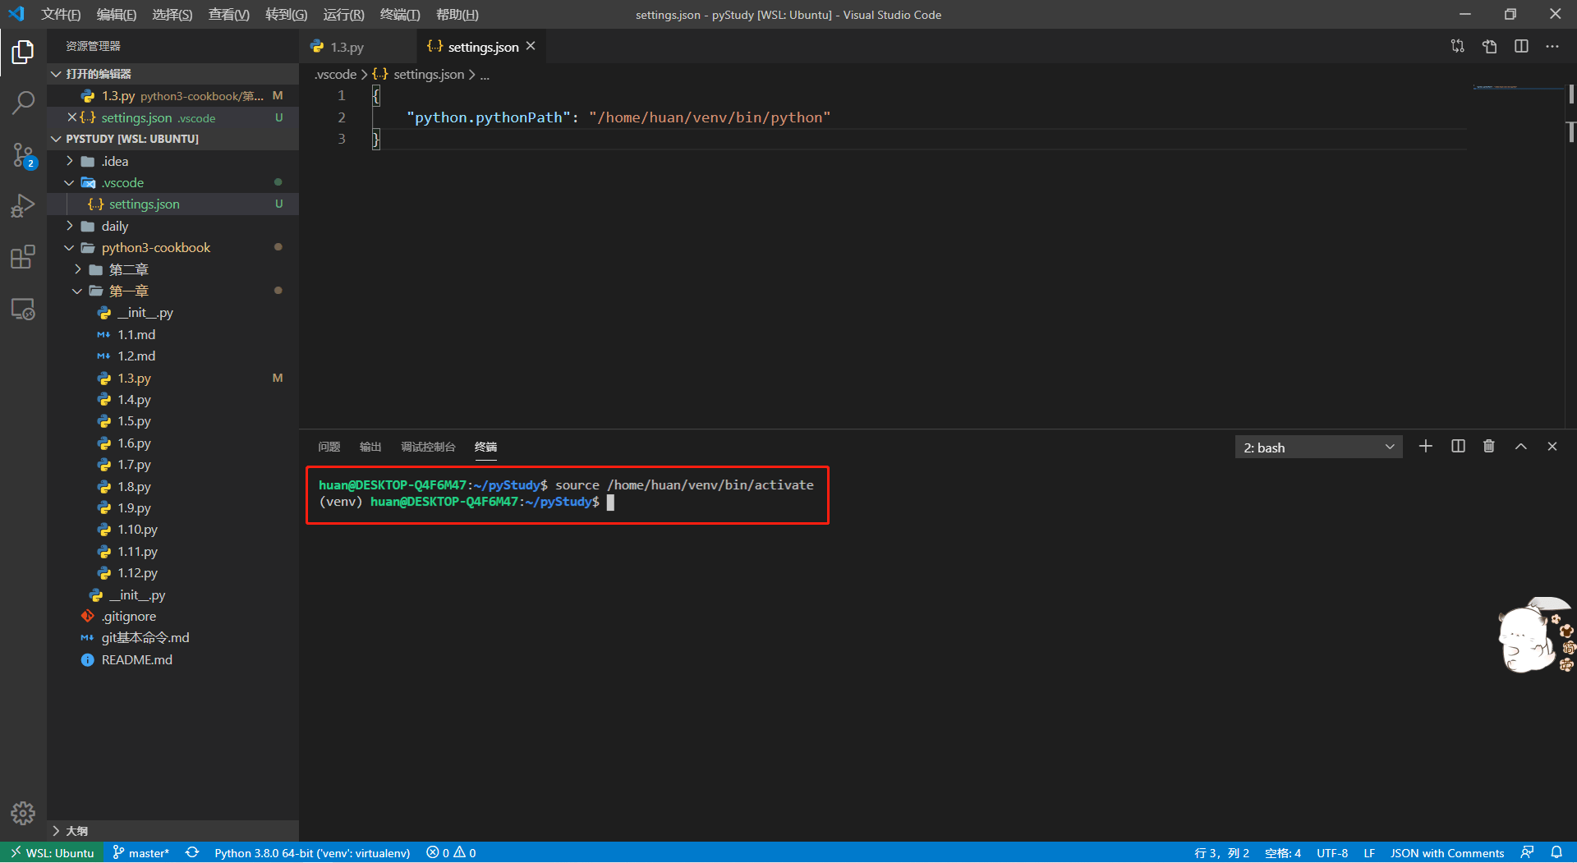Open the Search view in activity bar
Screen dimensions: 1577x863
pyautogui.click(x=23, y=103)
